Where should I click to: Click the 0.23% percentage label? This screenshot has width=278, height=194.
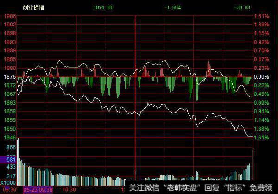pos(261,68)
